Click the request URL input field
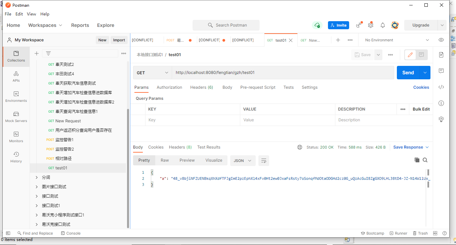This screenshot has width=456, height=245. [x=282, y=73]
